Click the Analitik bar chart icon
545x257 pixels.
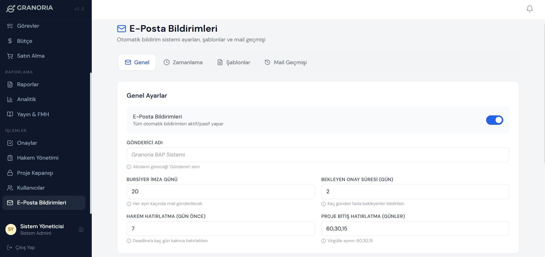[10, 99]
